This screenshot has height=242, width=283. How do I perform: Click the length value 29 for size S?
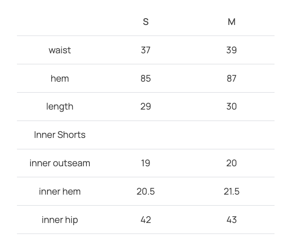pos(146,107)
